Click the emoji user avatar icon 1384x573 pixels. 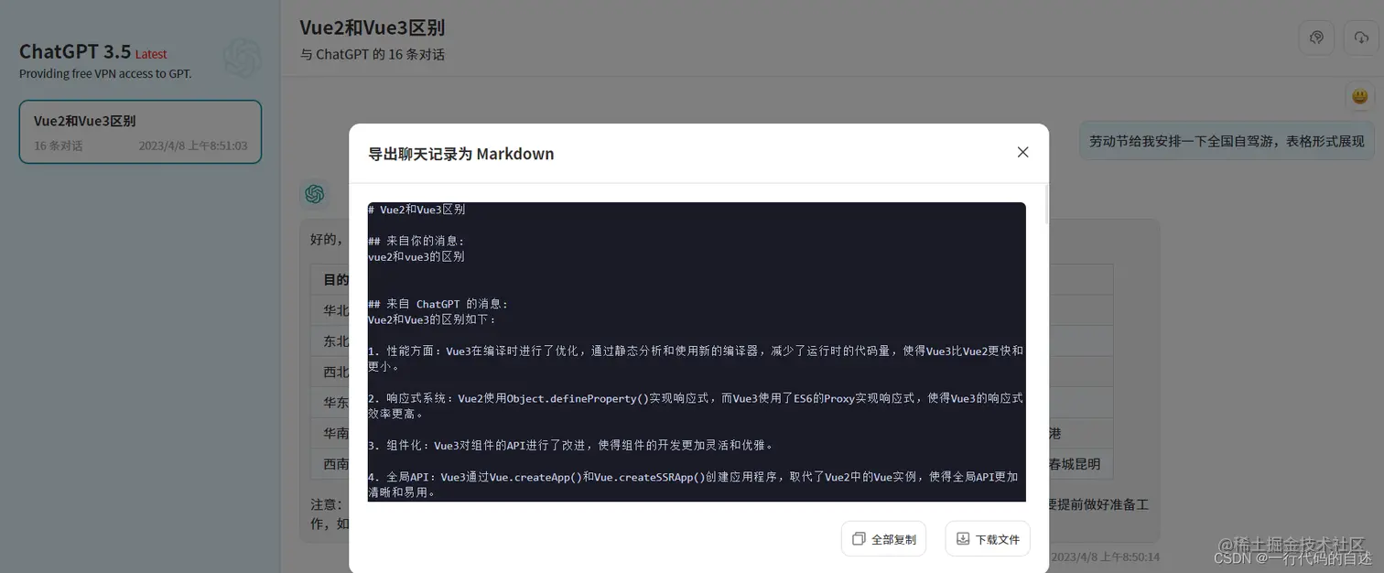point(1360,96)
